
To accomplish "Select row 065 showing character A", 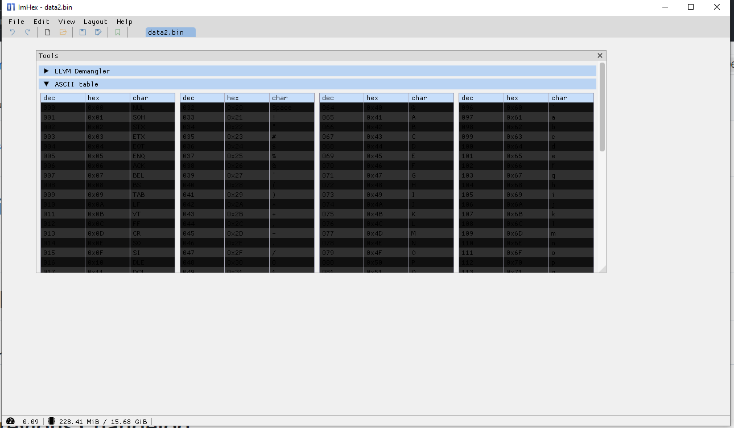I will pos(384,117).
